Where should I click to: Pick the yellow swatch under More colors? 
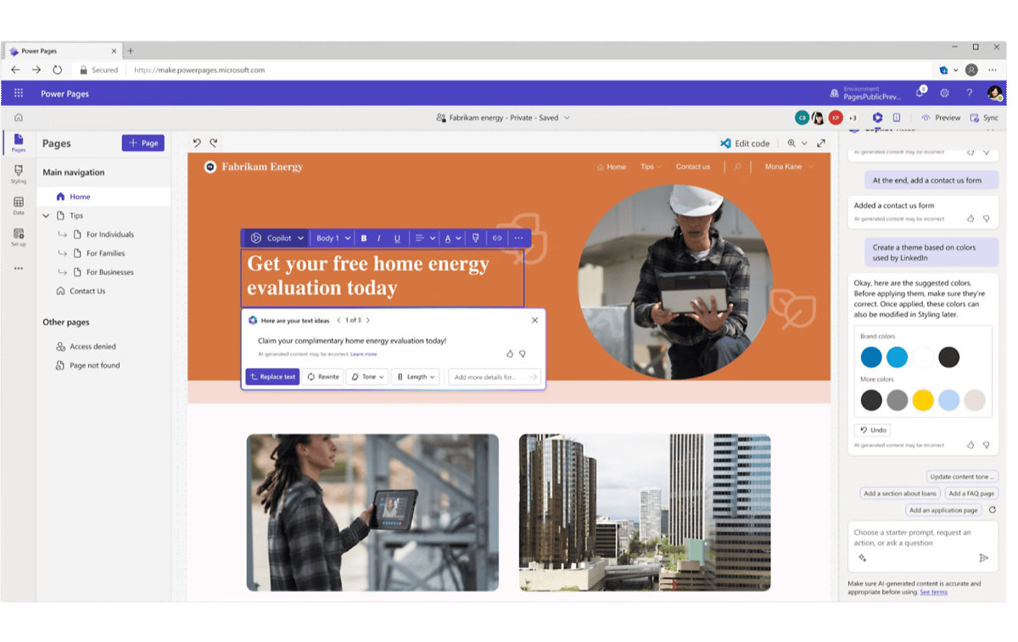pos(923,399)
